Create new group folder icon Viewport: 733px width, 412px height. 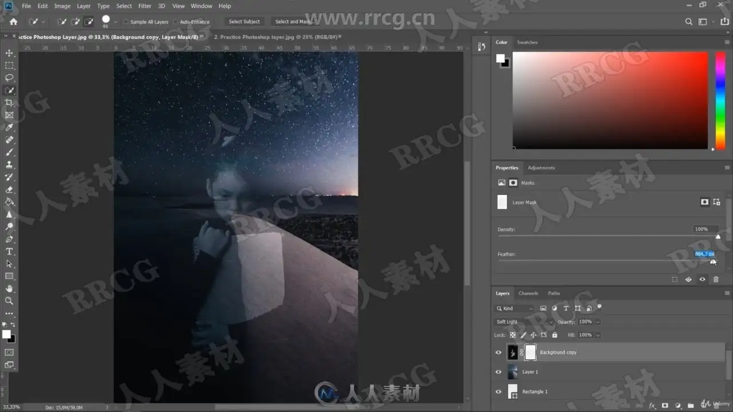coord(690,406)
